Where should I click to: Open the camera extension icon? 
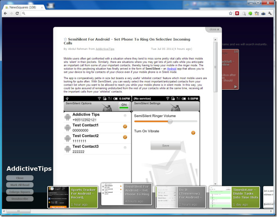[x=263, y=13]
